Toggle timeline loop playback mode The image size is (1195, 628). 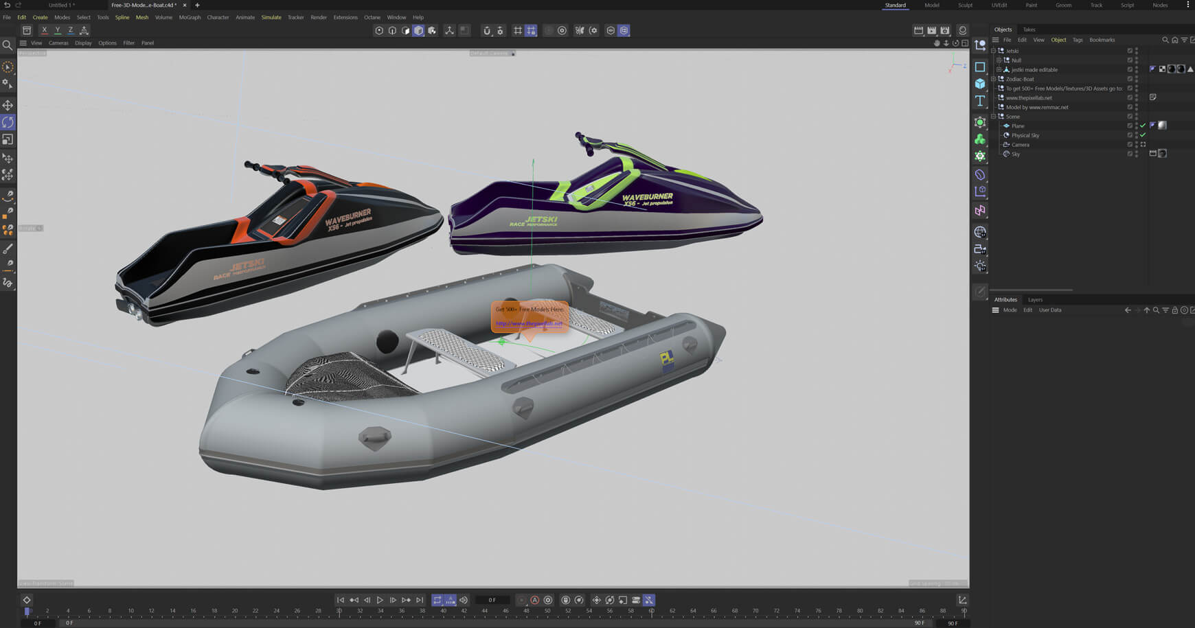click(437, 600)
